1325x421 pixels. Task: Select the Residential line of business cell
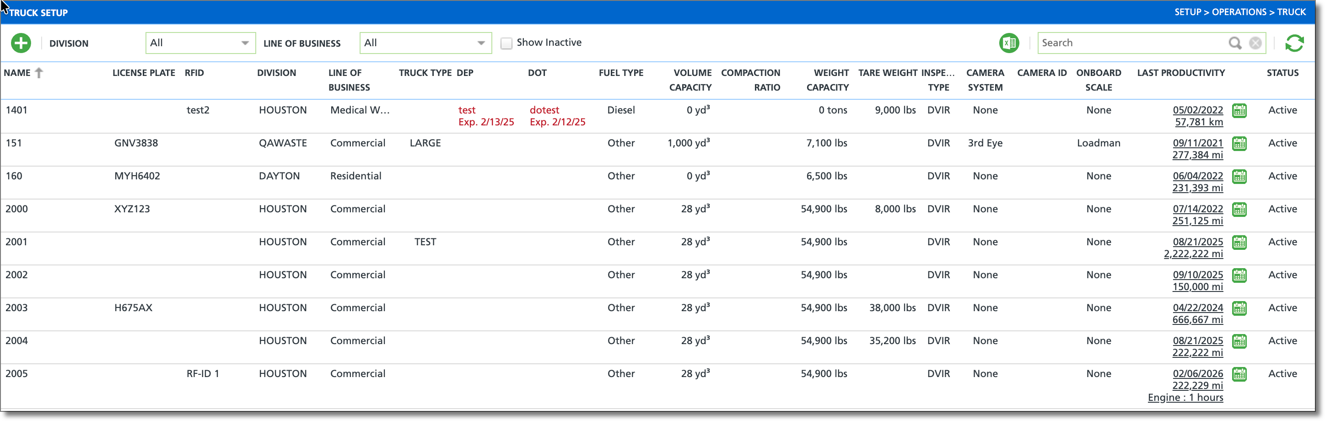click(x=355, y=176)
